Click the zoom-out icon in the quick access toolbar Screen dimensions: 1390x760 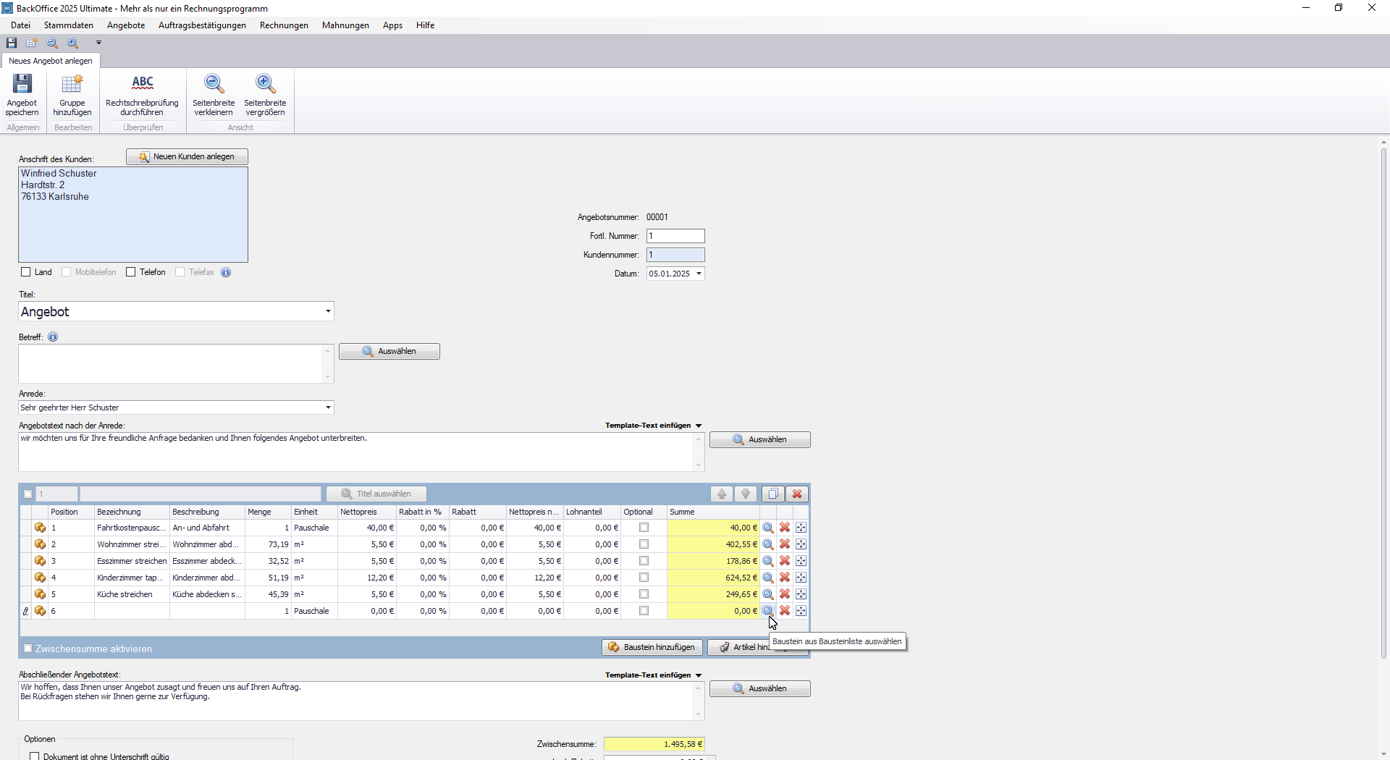point(52,43)
